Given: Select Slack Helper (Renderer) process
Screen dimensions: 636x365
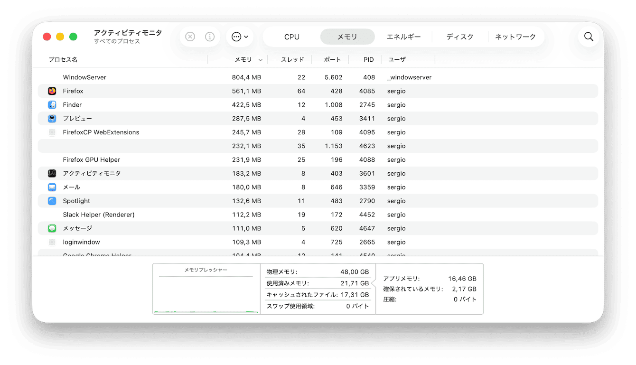Looking at the screenshot, I should 99,215.
